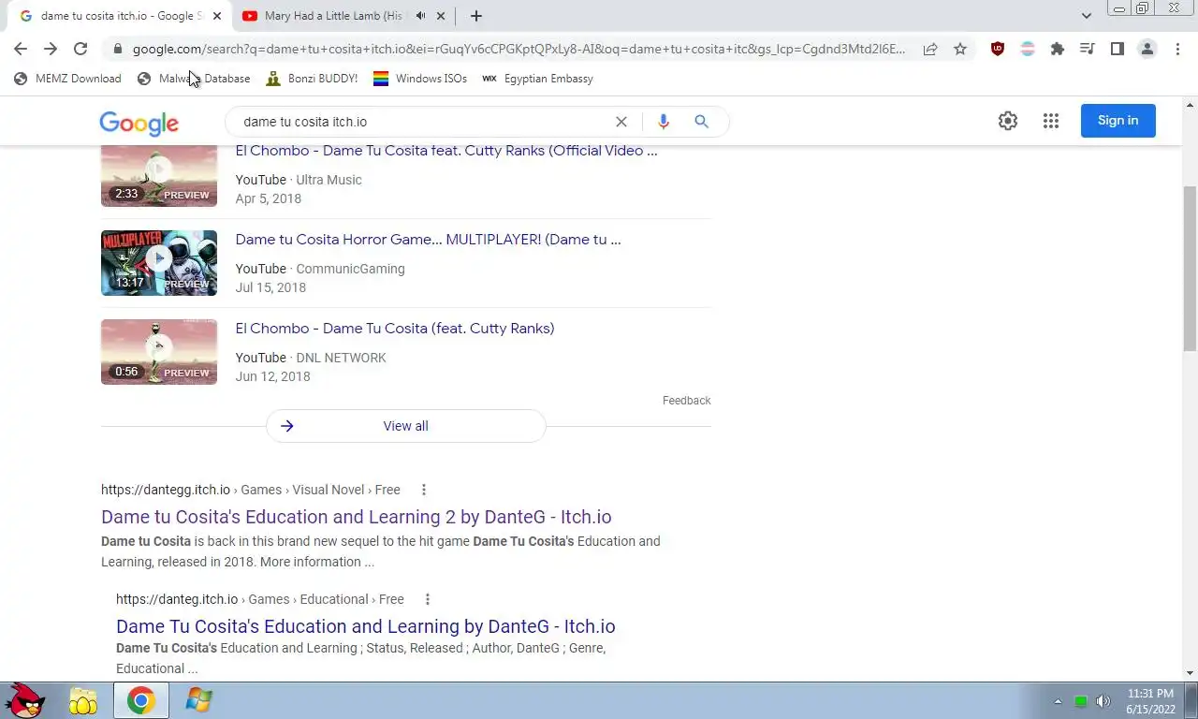Image resolution: width=1198 pixels, height=719 pixels.
Task: Click the page vertical scrollbar thumb
Action: (1190, 269)
